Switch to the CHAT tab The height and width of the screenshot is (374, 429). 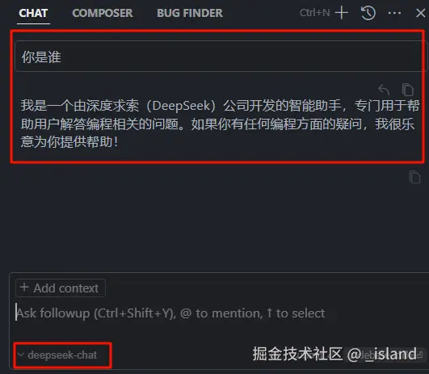click(33, 13)
